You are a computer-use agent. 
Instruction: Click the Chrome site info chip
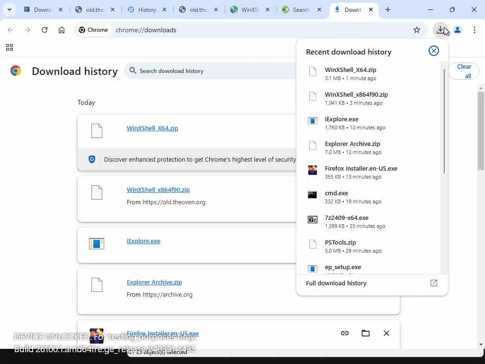pyautogui.click(x=93, y=30)
